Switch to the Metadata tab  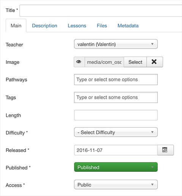click(128, 26)
